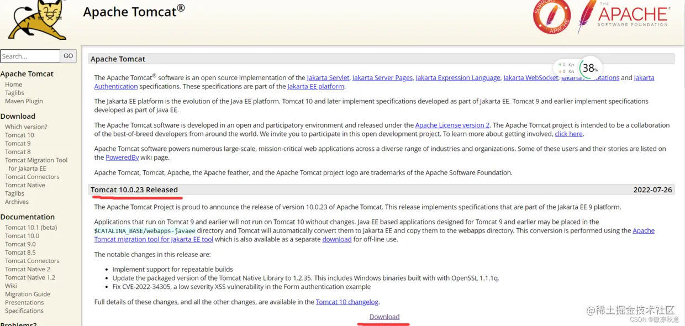Click 'Implement support for repeatable builds' bullet
This screenshot has height=326, width=685.
coord(172,269)
